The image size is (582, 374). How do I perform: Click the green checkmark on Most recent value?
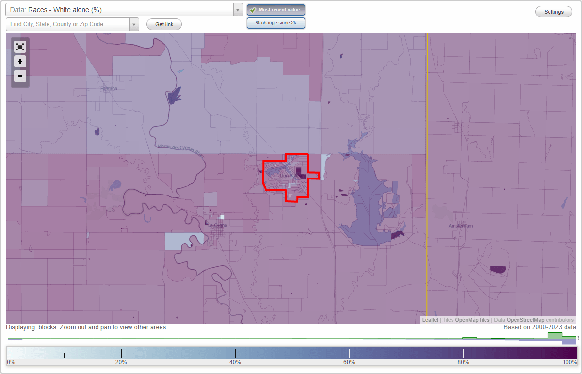click(x=253, y=9)
